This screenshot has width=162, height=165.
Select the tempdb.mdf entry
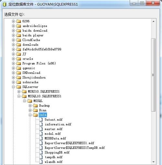click(x=53, y=157)
